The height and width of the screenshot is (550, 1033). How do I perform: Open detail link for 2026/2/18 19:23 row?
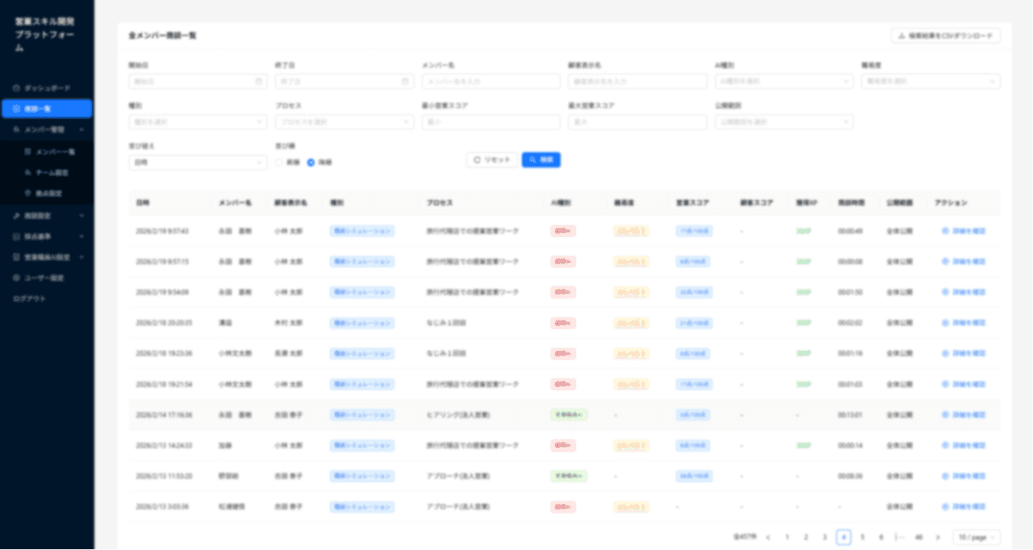pyautogui.click(x=964, y=354)
